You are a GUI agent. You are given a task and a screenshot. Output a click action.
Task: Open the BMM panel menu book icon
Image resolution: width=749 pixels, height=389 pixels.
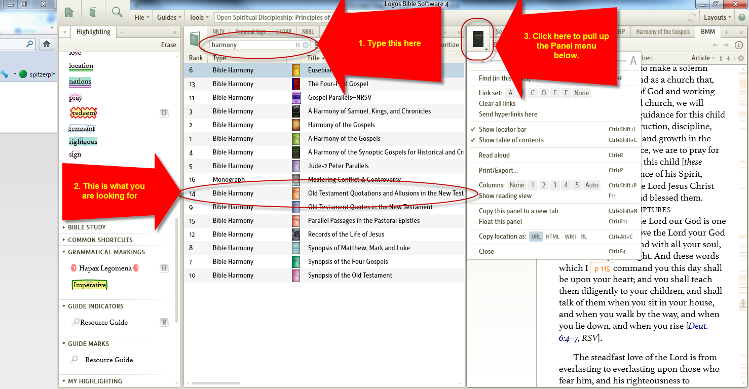pos(478,39)
